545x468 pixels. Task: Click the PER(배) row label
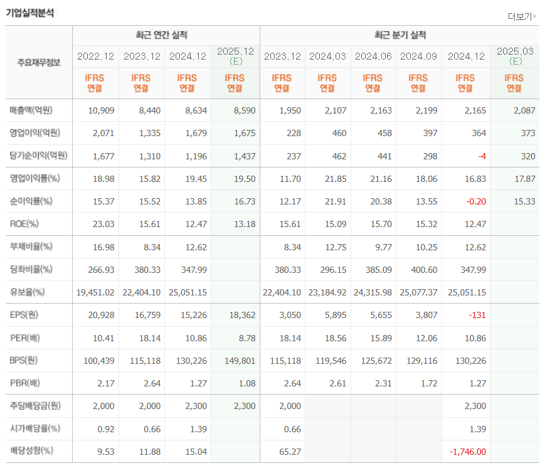pyautogui.click(x=25, y=338)
